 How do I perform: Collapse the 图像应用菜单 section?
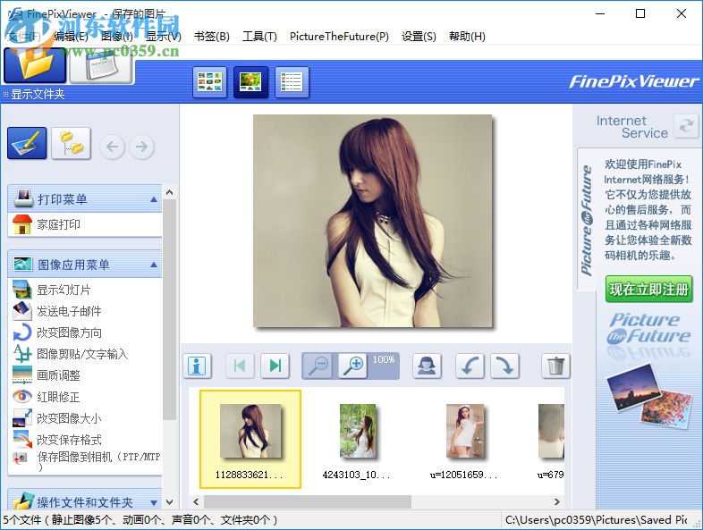point(154,265)
